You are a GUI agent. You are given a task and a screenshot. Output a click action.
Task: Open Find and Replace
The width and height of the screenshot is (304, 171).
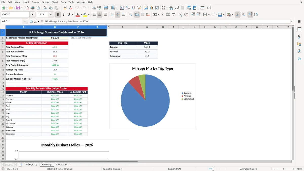pos(94,8)
